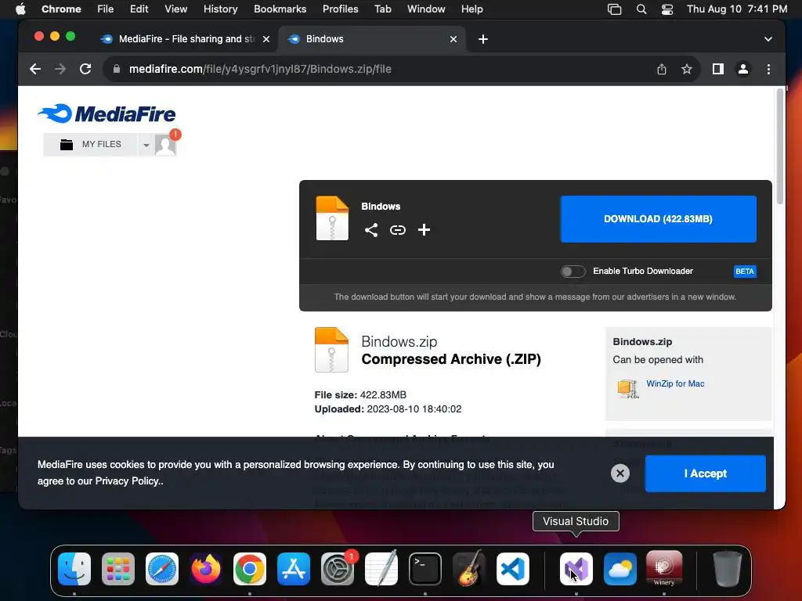Dismiss the cookie banner with X
The height and width of the screenshot is (601, 802).
(620, 473)
